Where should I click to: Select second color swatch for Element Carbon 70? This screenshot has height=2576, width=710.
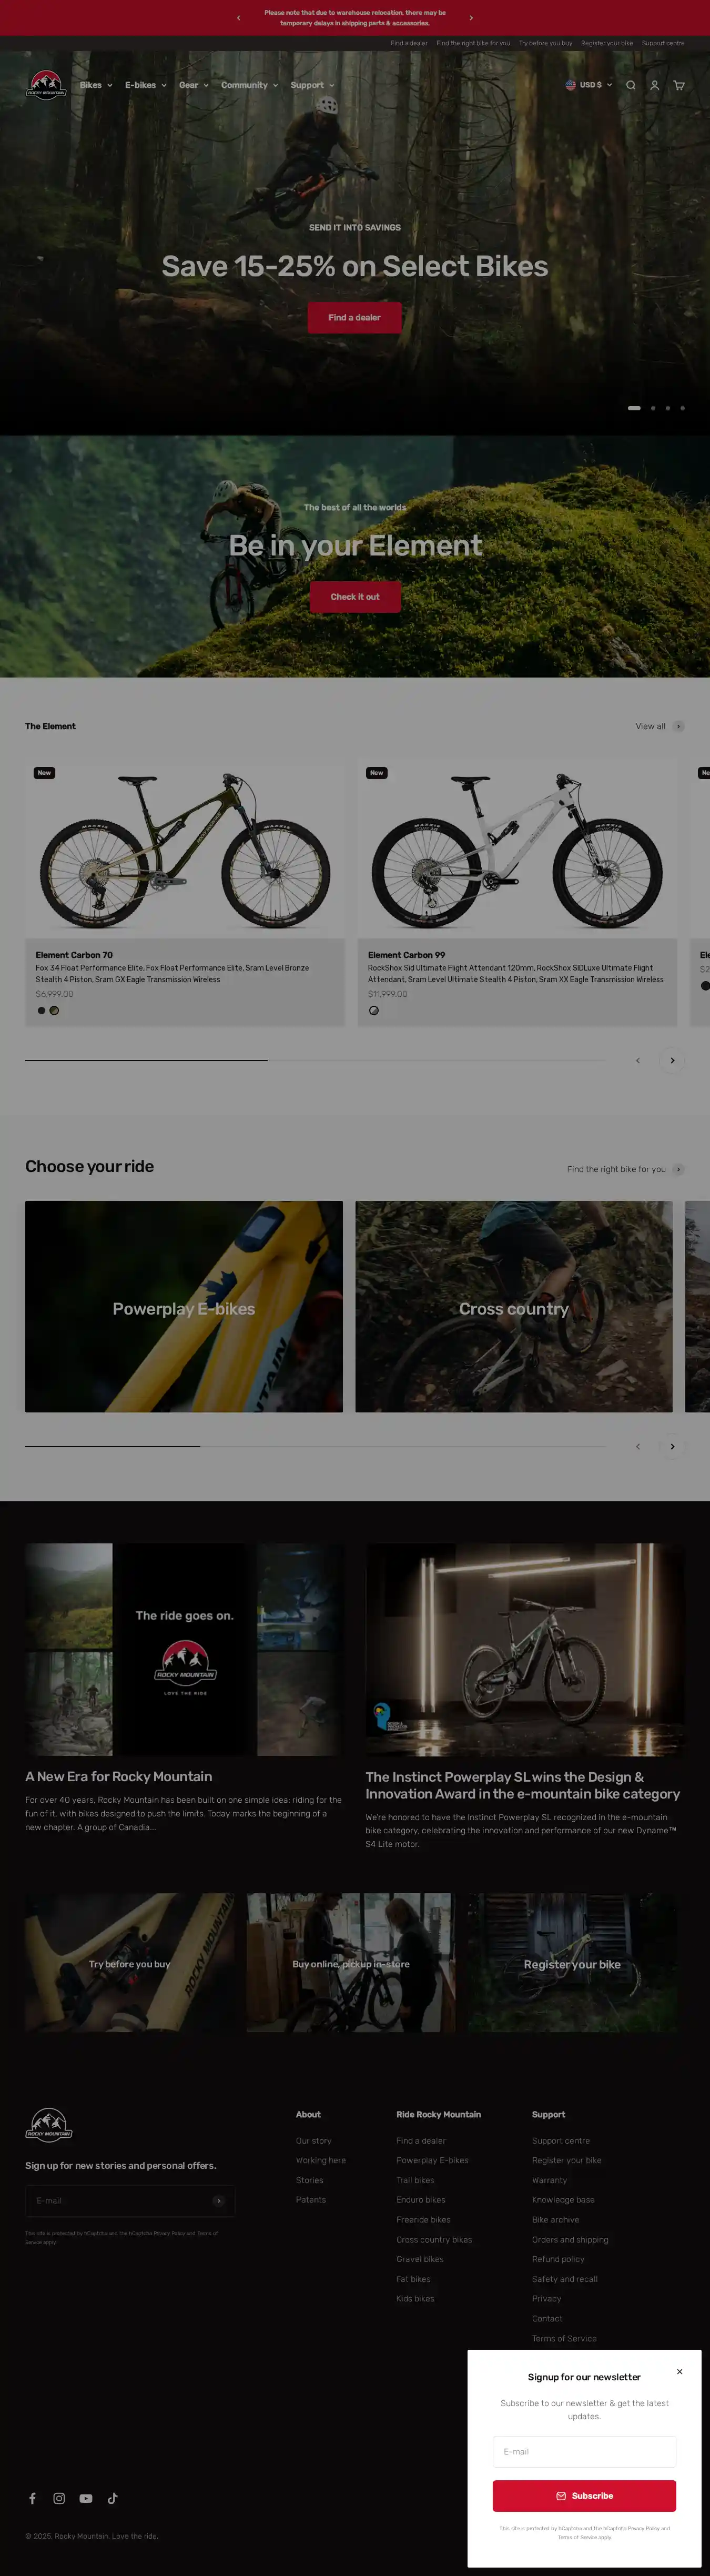pyautogui.click(x=55, y=1010)
